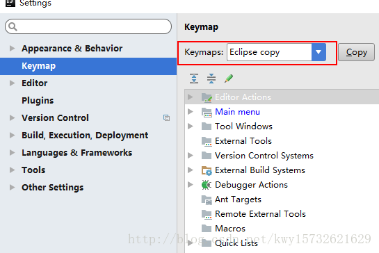This screenshot has width=379, height=253.
Task: Select the Appearance & Behavior label
Action: (72, 49)
